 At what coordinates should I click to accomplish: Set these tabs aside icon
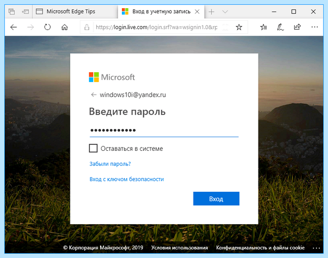pyautogui.click(x=25, y=11)
